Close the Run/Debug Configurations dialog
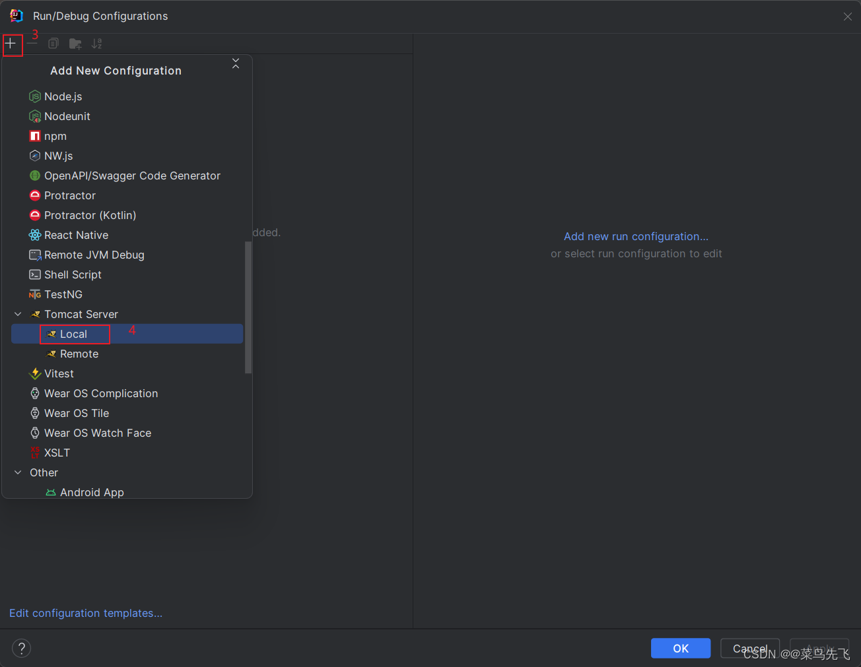This screenshot has width=861, height=667. (848, 16)
